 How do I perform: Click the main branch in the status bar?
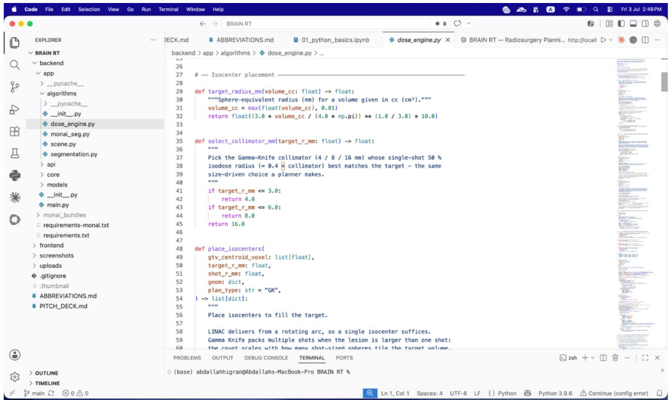[x=34, y=393]
